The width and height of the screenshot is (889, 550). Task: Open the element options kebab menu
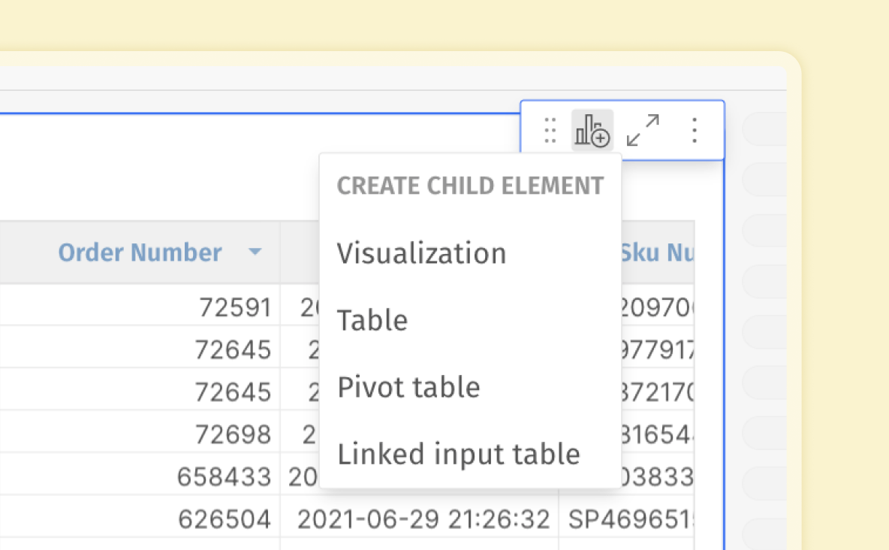coord(694,130)
